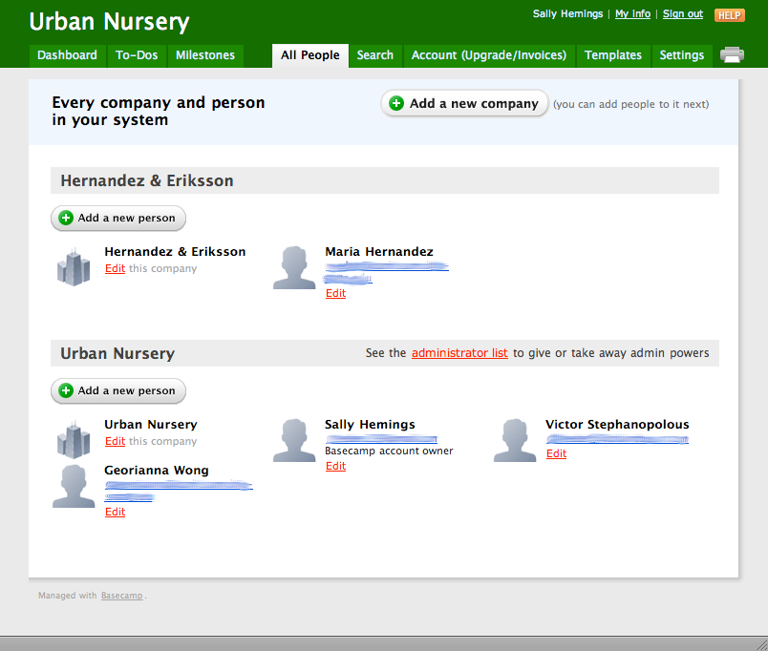768x651 pixels.
Task: Open the Dashboard tab
Action: click(x=67, y=55)
